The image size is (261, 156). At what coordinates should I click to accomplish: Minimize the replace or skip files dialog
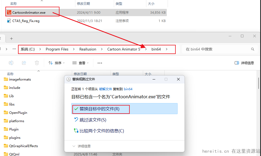[x=154, y=79]
